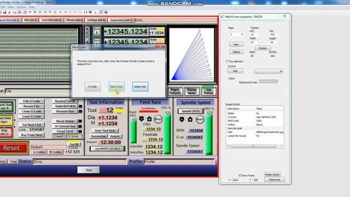This screenshot has height=197, width=350.
Task: Click the Copy icon in the toolbar
Action: [x=15, y=12]
